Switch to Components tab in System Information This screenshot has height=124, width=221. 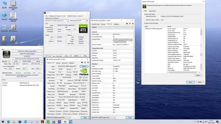pos(152,11)
